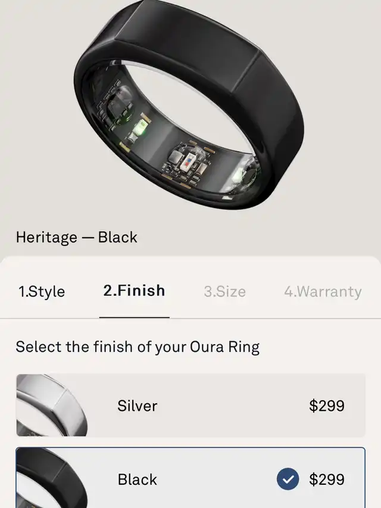Click the red-blue sensor chip inside ring
Image resolution: width=381 pixels, height=508 pixels.
tap(188, 161)
